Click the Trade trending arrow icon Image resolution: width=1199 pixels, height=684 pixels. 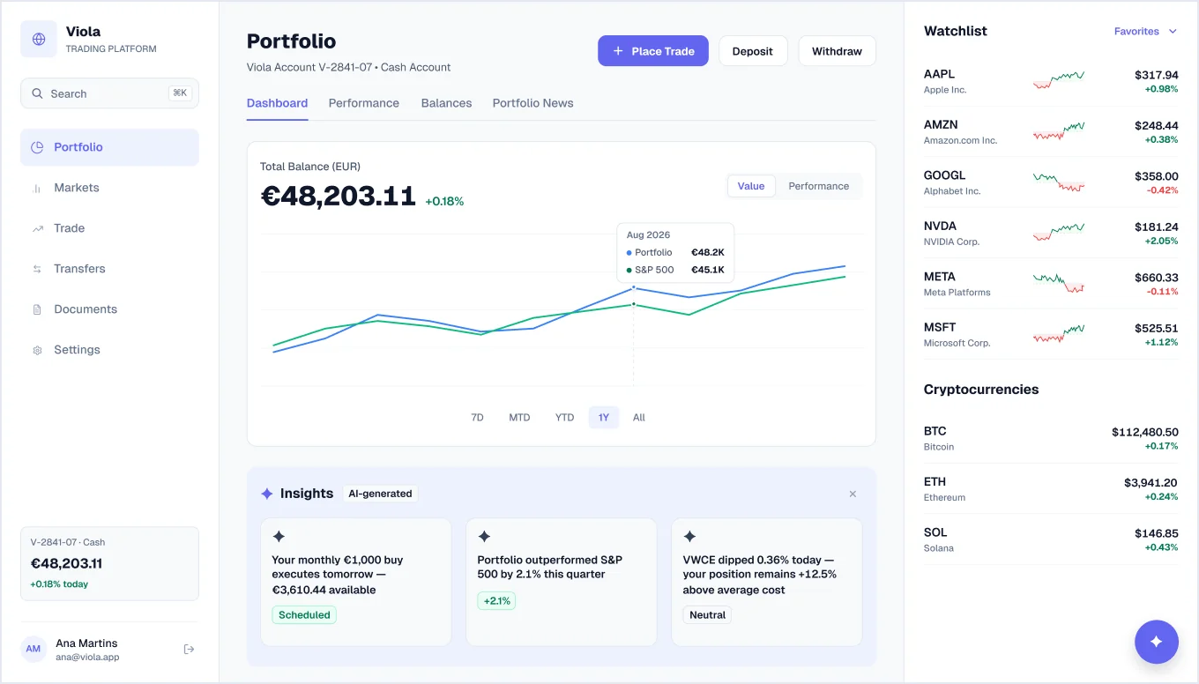pos(37,228)
